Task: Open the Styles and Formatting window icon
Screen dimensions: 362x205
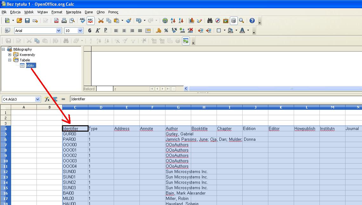Action: [8, 31]
